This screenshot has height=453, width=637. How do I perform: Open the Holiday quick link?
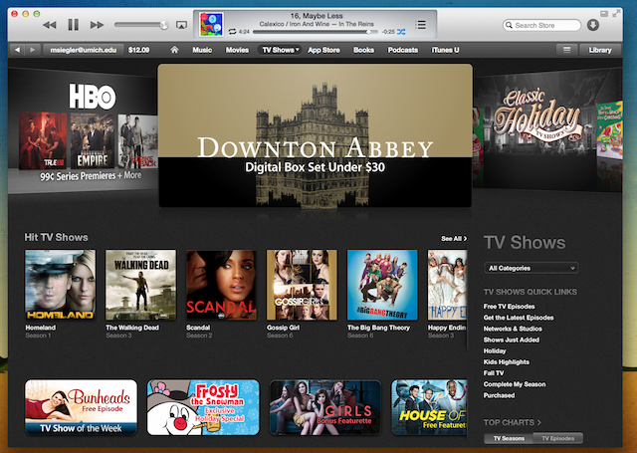pos(495,350)
